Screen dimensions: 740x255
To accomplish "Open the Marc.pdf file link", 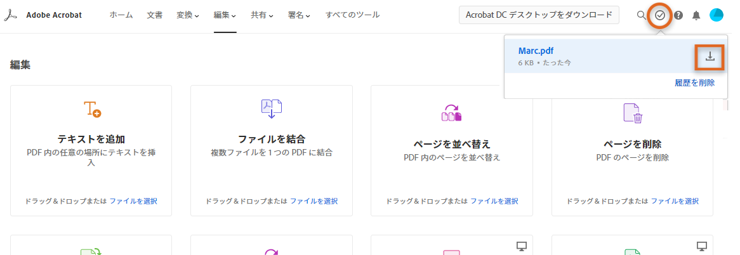I will 536,51.
